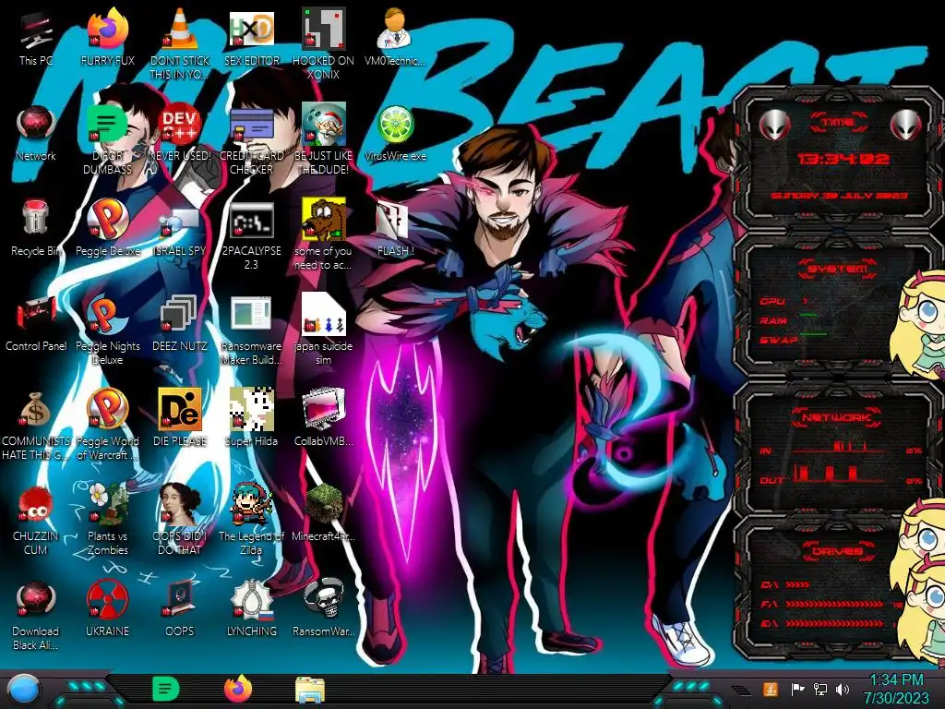The image size is (945, 709).
Task: Open the BE JUST LIKE THE DUDE icon
Action: [x=323, y=125]
